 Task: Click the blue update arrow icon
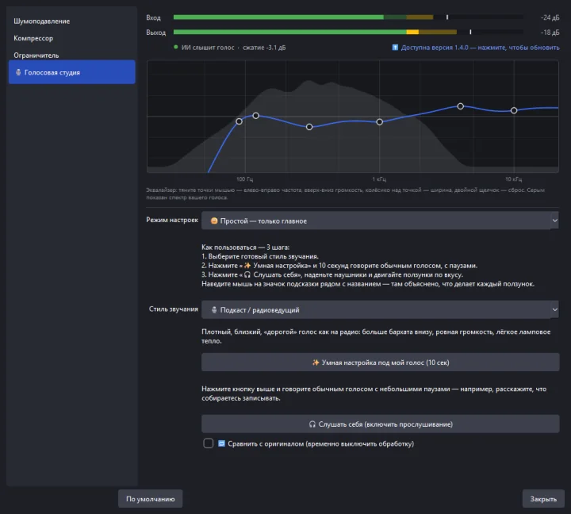[x=395, y=48]
